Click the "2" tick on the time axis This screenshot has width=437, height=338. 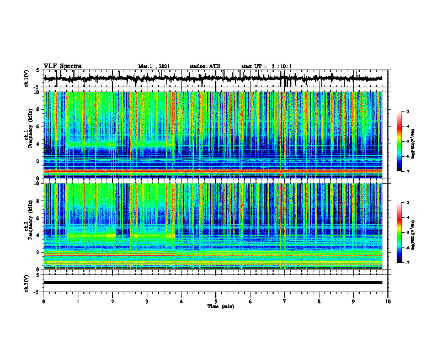113,302
